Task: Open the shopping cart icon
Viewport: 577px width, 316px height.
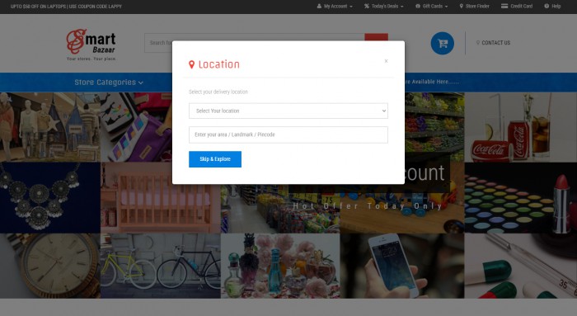Action: [443, 44]
